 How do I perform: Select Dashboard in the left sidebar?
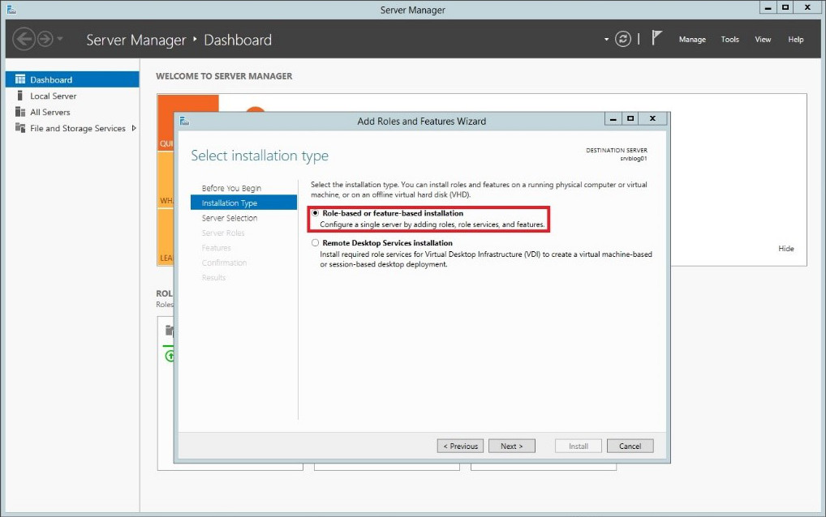(x=73, y=79)
